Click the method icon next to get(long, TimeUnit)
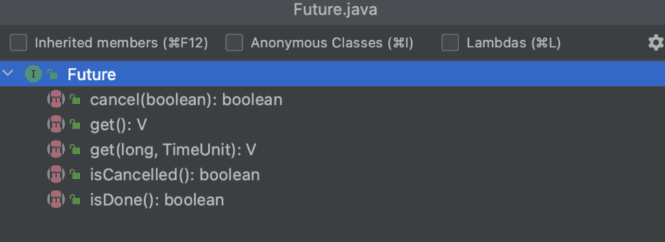Image resolution: width=665 pixels, height=242 pixels. point(56,150)
